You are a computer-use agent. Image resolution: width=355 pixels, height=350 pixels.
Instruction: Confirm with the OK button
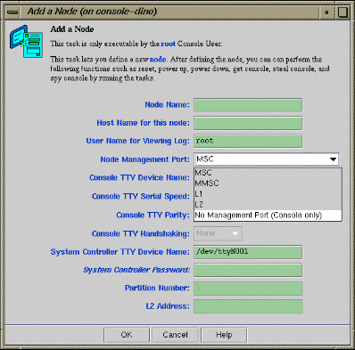coord(127,335)
